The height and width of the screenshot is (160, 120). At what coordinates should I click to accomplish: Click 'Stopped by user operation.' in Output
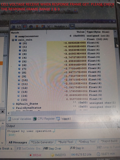point(29,131)
